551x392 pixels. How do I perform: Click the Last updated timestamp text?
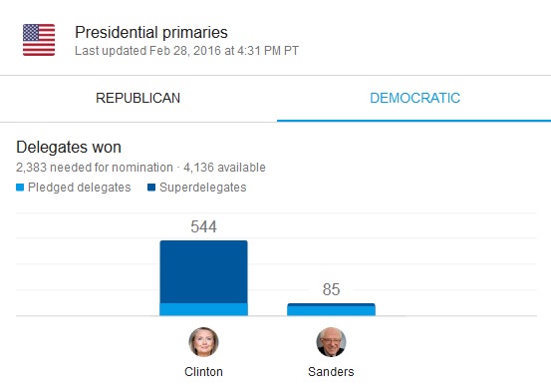[x=187, y=51]
